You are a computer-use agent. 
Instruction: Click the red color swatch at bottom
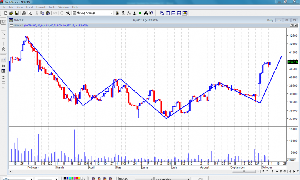pos(77,178)
